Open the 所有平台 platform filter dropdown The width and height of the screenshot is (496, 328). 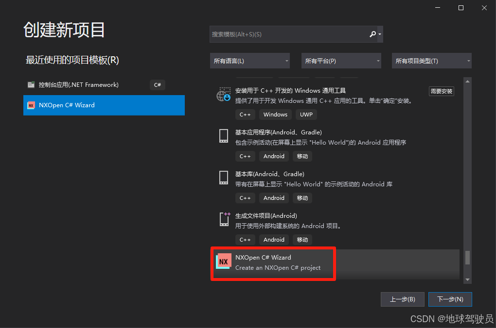tap(341, 61)
